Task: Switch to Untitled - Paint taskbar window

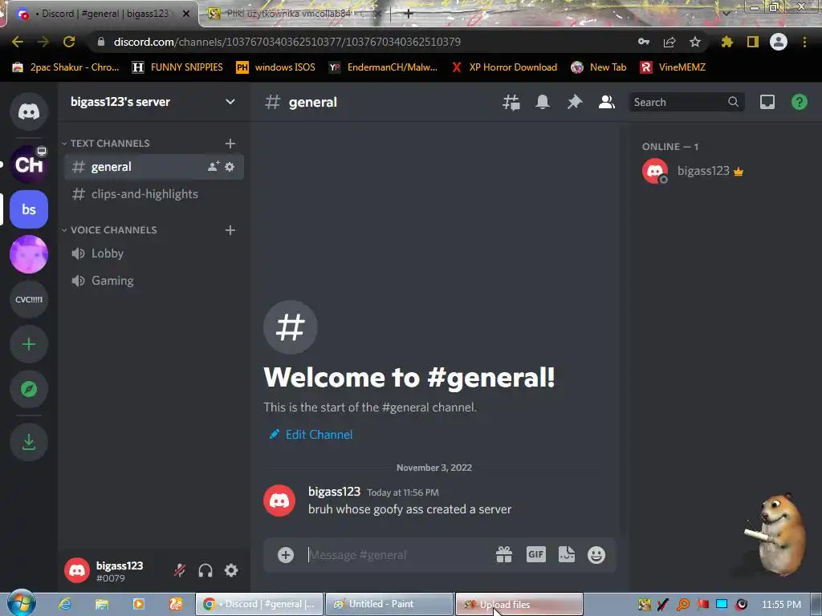Action: pos(389,605)
